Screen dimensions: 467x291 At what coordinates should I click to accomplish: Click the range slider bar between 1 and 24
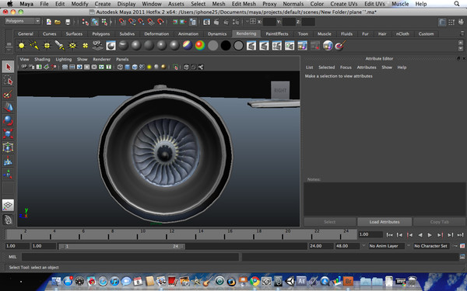[x=121, y=246]
